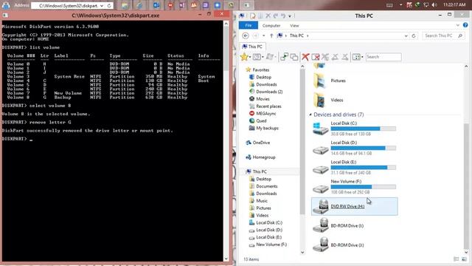The height and width of the screenshot is (266, 472).
Task: Collapse the Devices and drives group
Action: (310, 115)
